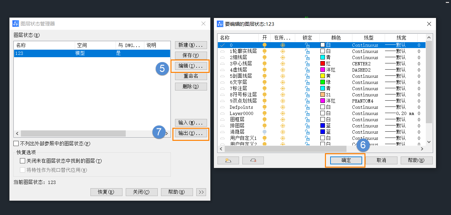Click the vertical scrollbar down arrow in layer list
The height and width of the screenshot is (215, 451).
429,142
